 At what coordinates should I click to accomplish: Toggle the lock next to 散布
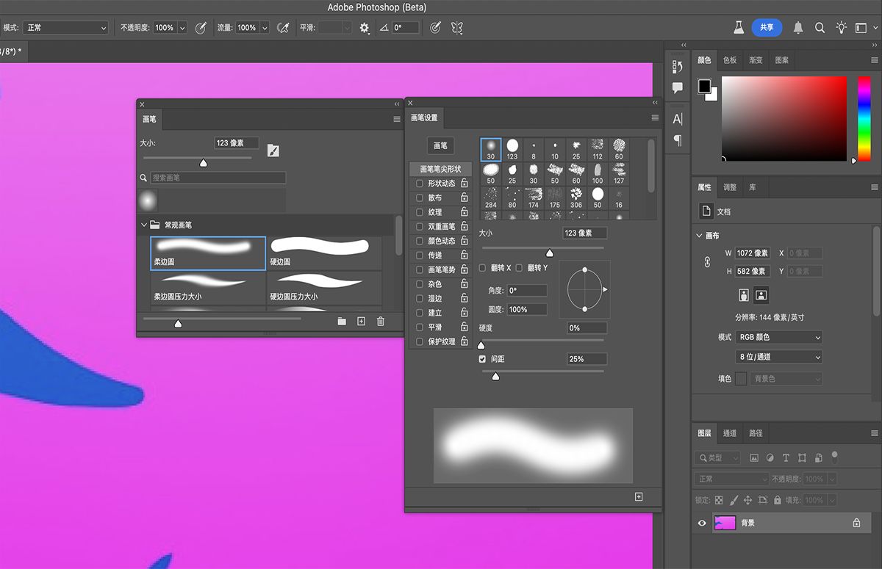465,197
